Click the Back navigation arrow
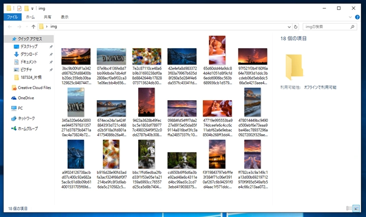The width and height of the screenshot is (366, 217). click(x=10, y=27)
